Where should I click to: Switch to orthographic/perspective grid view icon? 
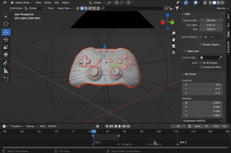coord(174,52)
